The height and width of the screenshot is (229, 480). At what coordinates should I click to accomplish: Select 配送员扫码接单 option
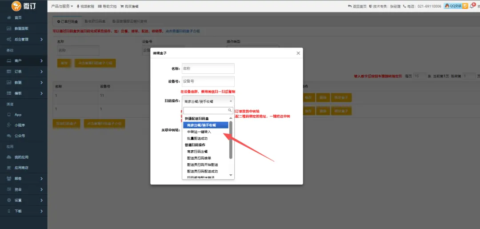point(206,158)
